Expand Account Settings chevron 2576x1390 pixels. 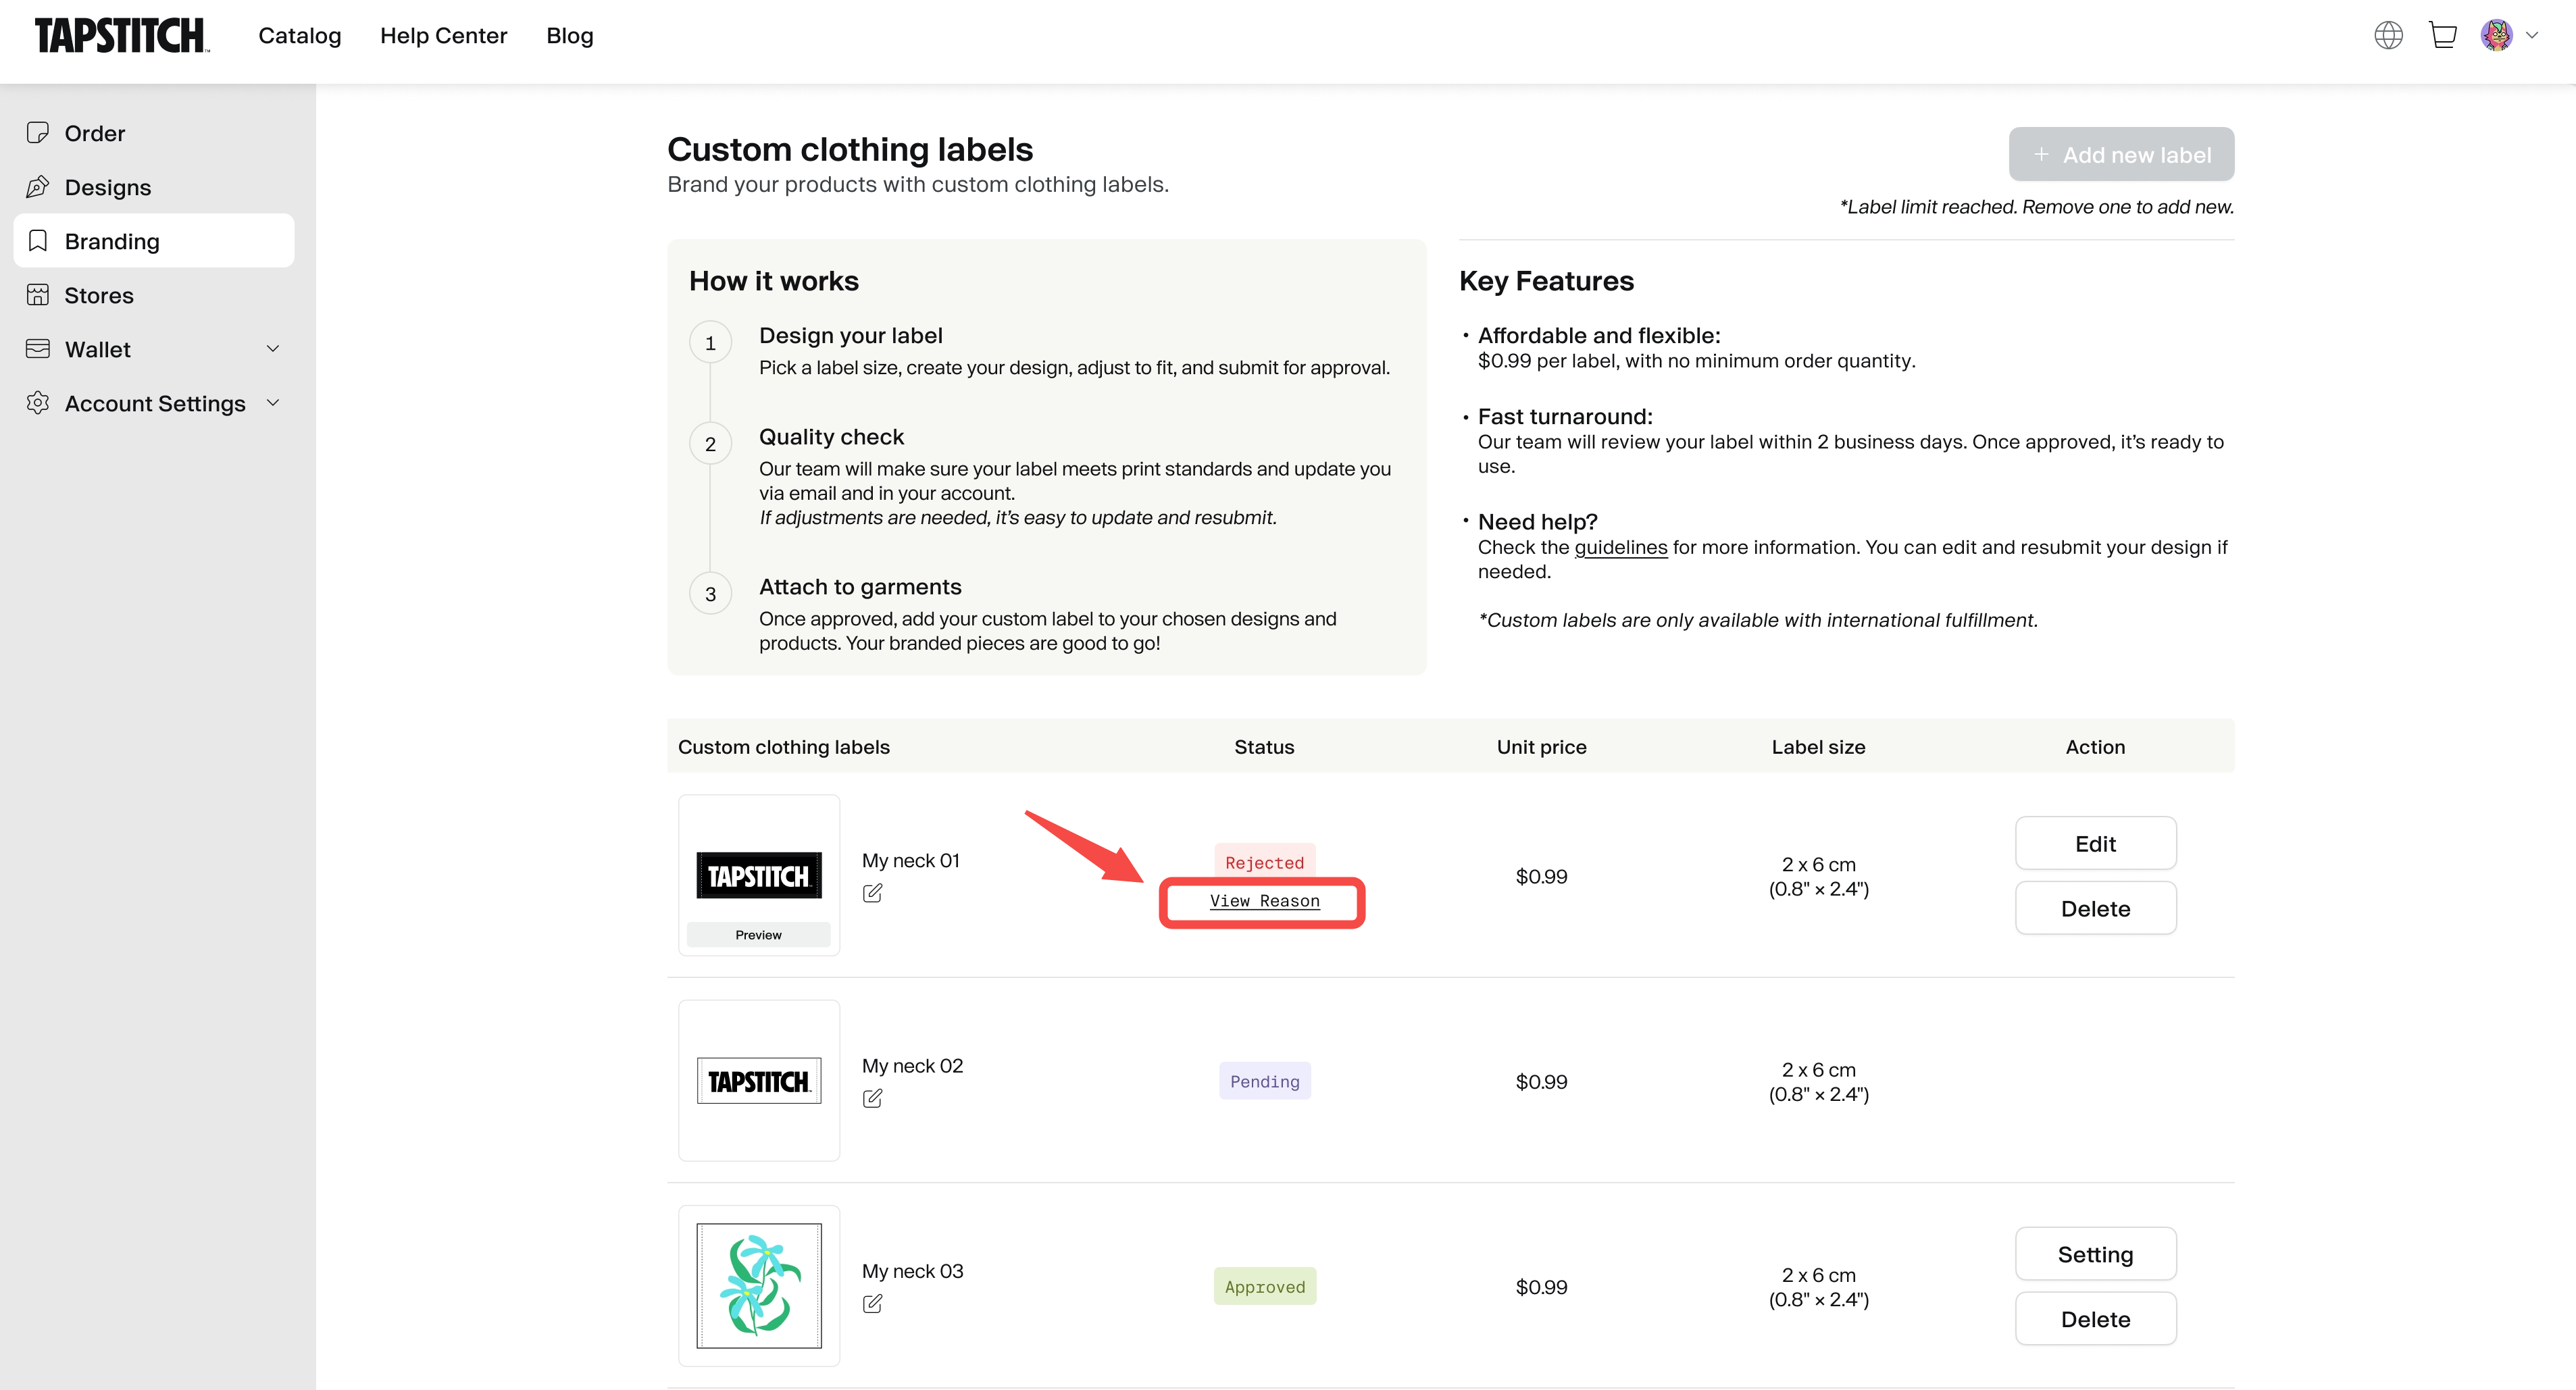click(x=273, y=403)
